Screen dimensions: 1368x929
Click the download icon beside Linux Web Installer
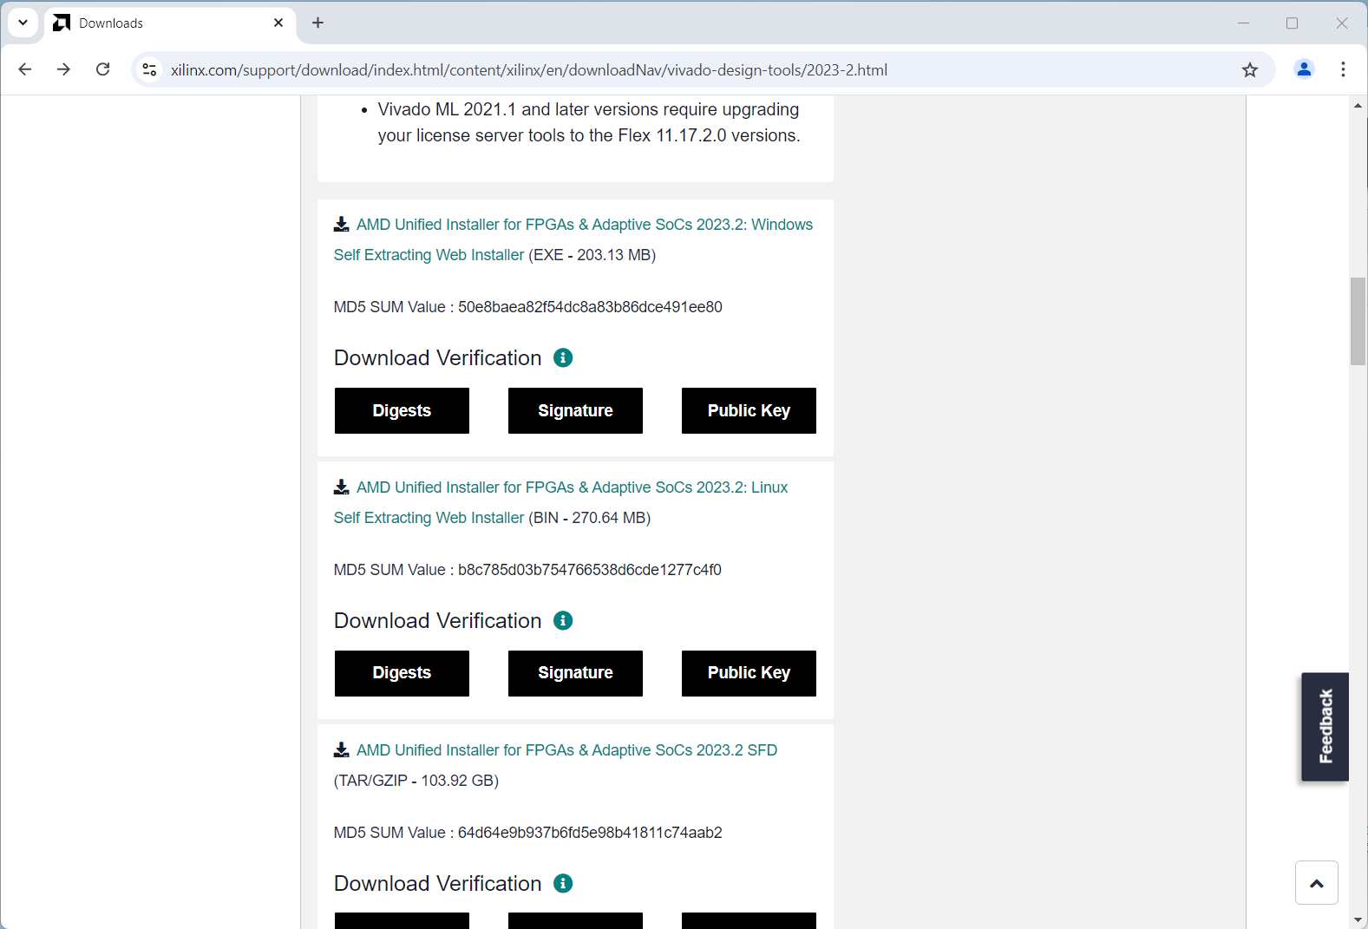(x=342, y=487)
